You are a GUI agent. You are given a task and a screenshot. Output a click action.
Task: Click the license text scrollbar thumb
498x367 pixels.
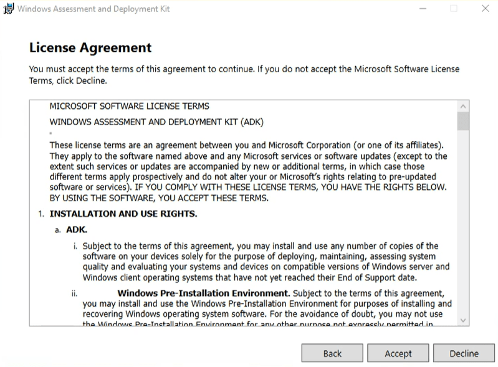pos(463,121)
